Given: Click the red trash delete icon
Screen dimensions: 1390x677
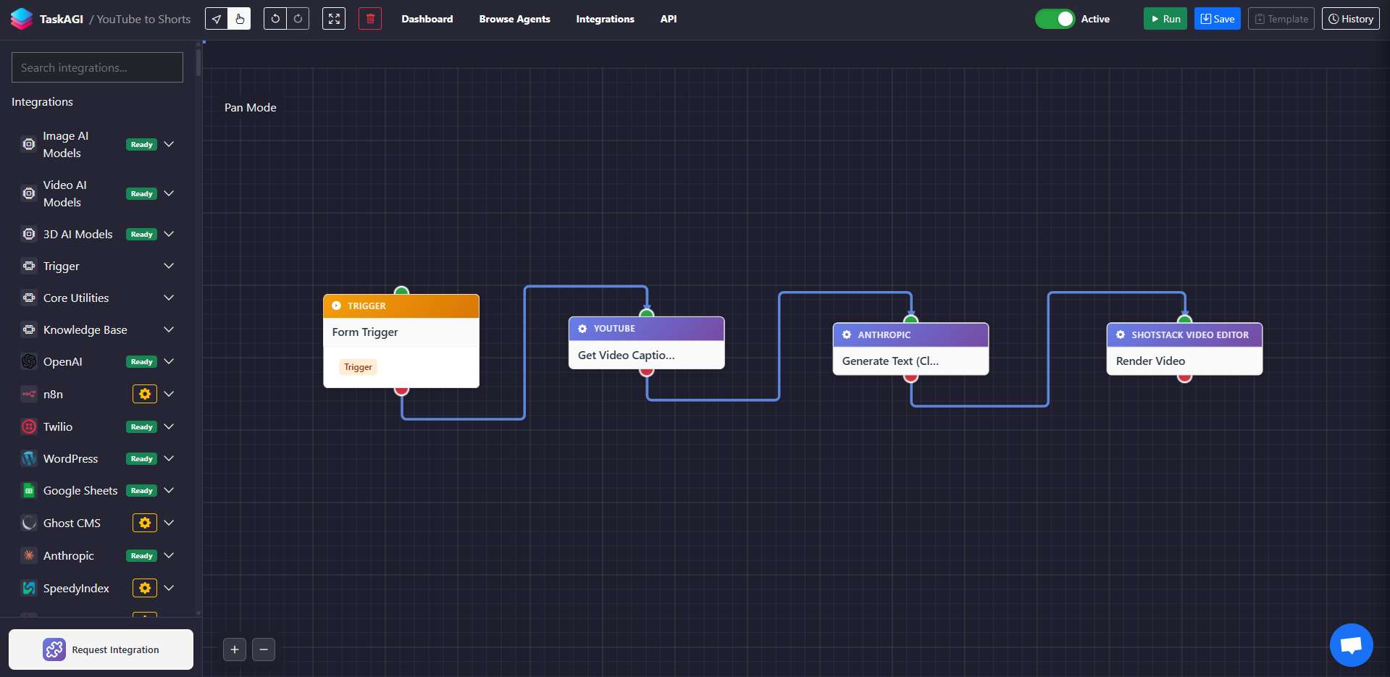Looking at the screenshot, I should (370, 19).
